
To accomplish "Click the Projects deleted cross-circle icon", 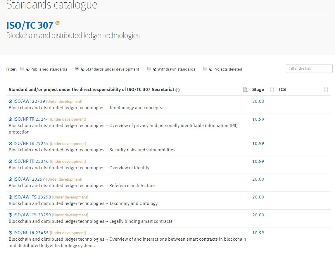I will [211, 69].
